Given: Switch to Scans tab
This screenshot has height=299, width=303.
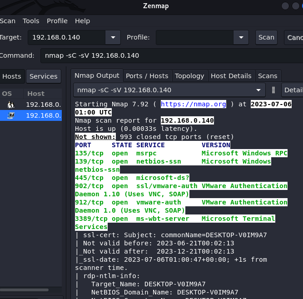Looking at the screenshot, I should click(x=268, y=76).
